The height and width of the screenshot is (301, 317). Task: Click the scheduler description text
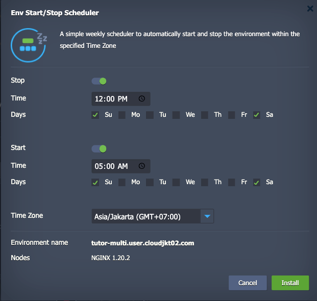click(x=180, y=40)
